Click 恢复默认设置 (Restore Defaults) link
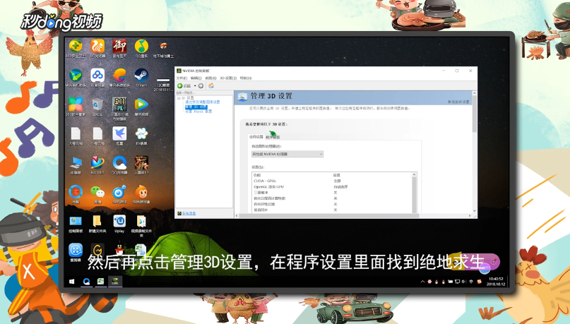Screen dimensions: 570x324 click(x=458, y=102)
